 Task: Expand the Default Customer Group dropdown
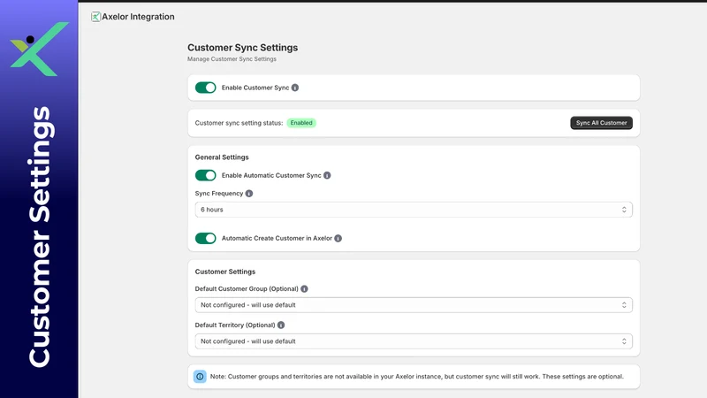coord(414,305)
